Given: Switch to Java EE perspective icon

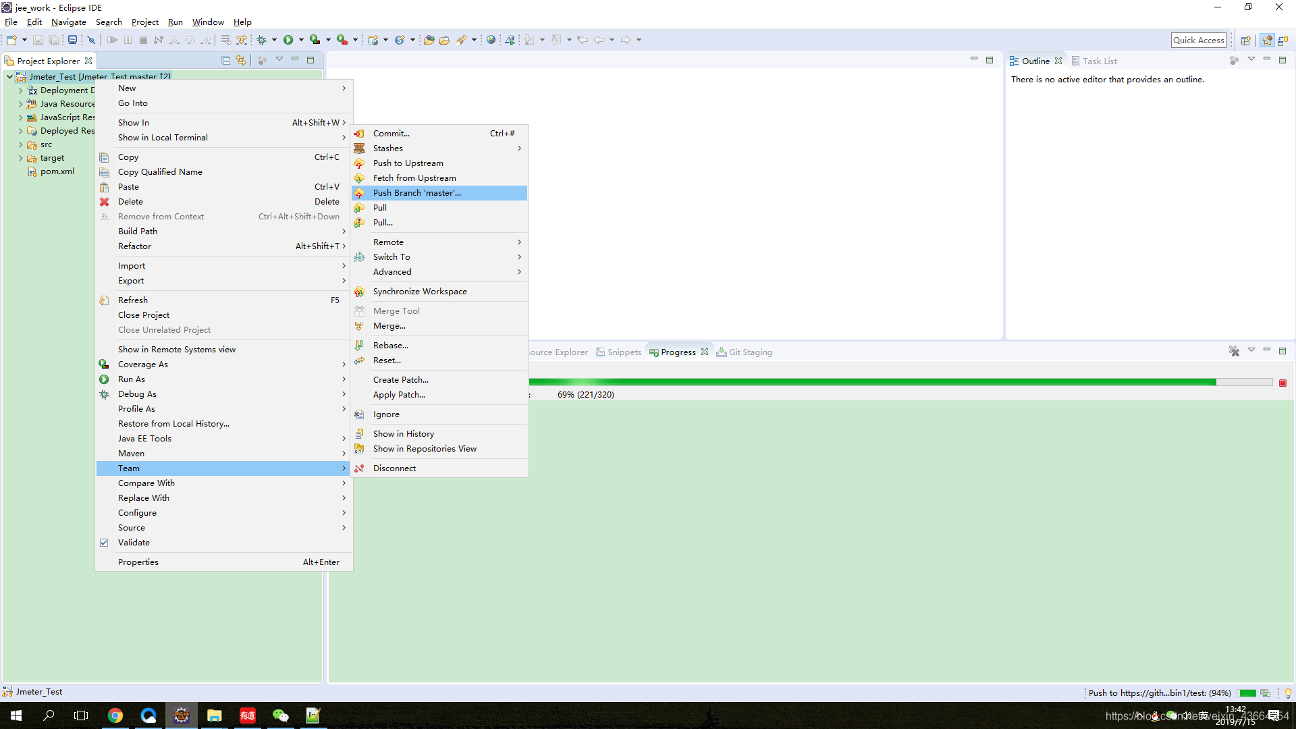Looking at the screenshot, I should pos(1267,40).
